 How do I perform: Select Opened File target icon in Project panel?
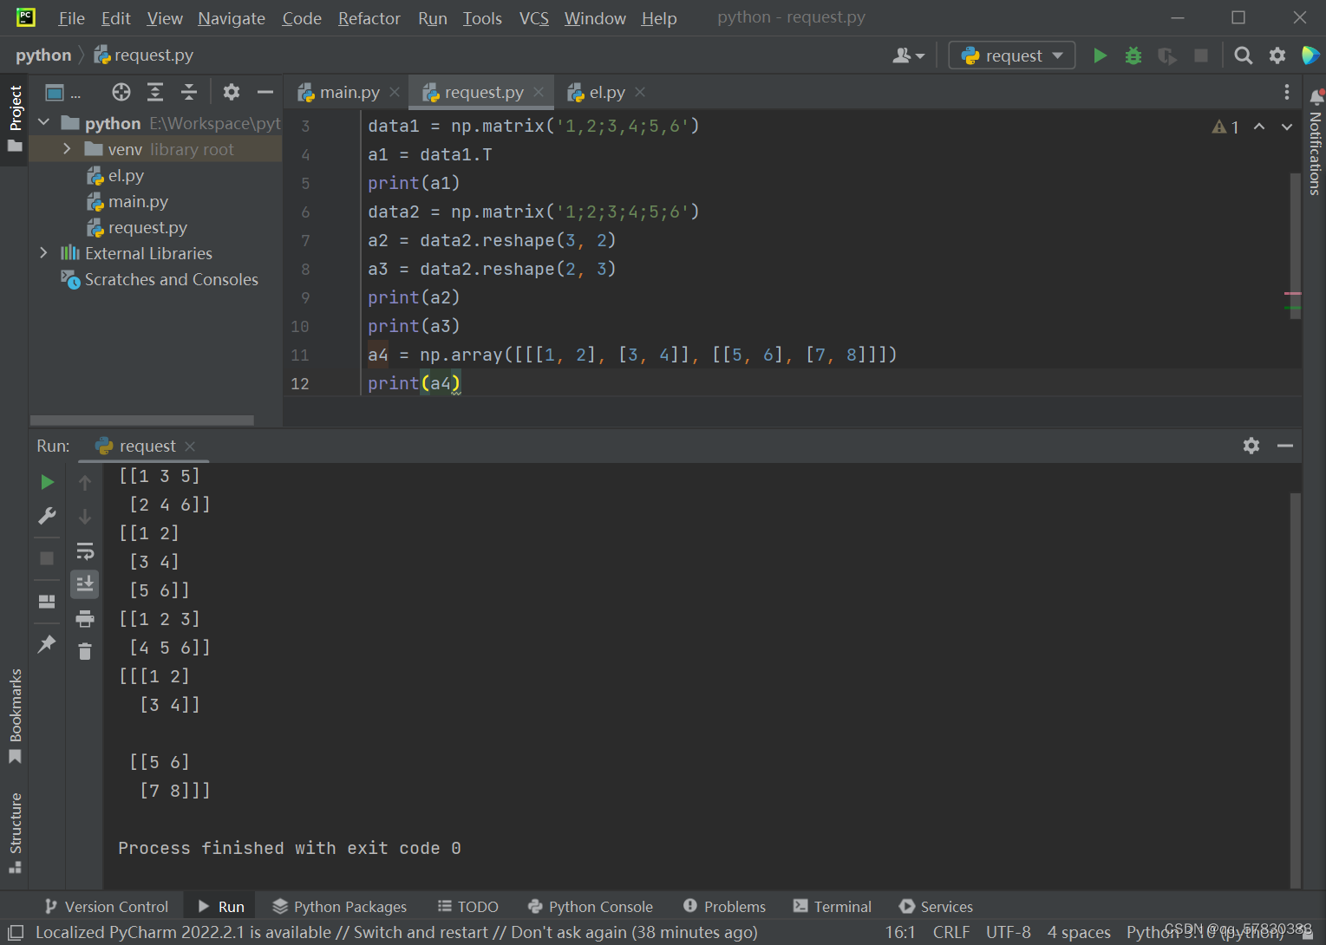[121, 92]
